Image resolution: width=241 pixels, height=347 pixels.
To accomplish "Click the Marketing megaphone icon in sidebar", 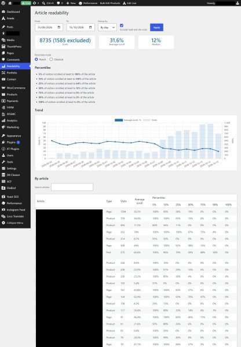I will coord(3,127).
